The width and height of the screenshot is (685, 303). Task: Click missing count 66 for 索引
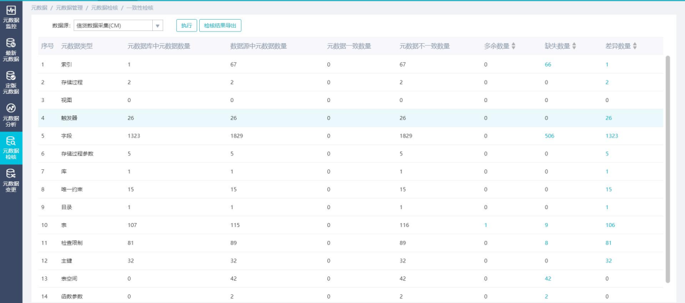point(547,65)
